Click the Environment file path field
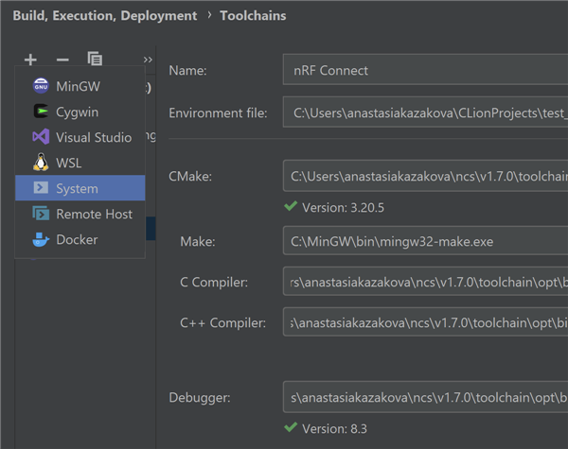This screenshot has width=568, height=449. (424, 112)
